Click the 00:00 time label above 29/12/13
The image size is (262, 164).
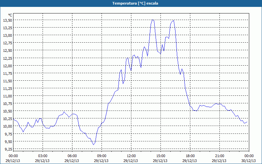pyautogui.click(x=13, y=156)
